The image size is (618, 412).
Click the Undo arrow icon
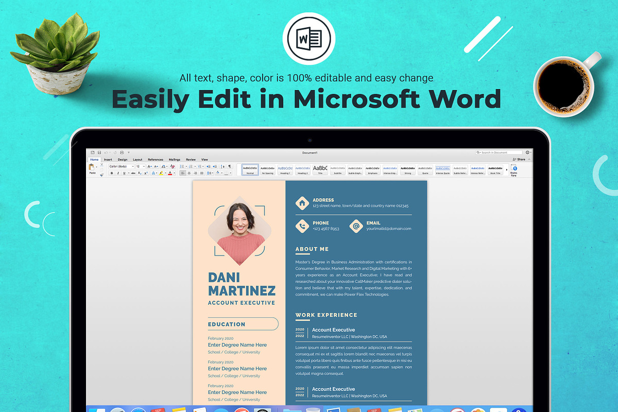[106, 152]
